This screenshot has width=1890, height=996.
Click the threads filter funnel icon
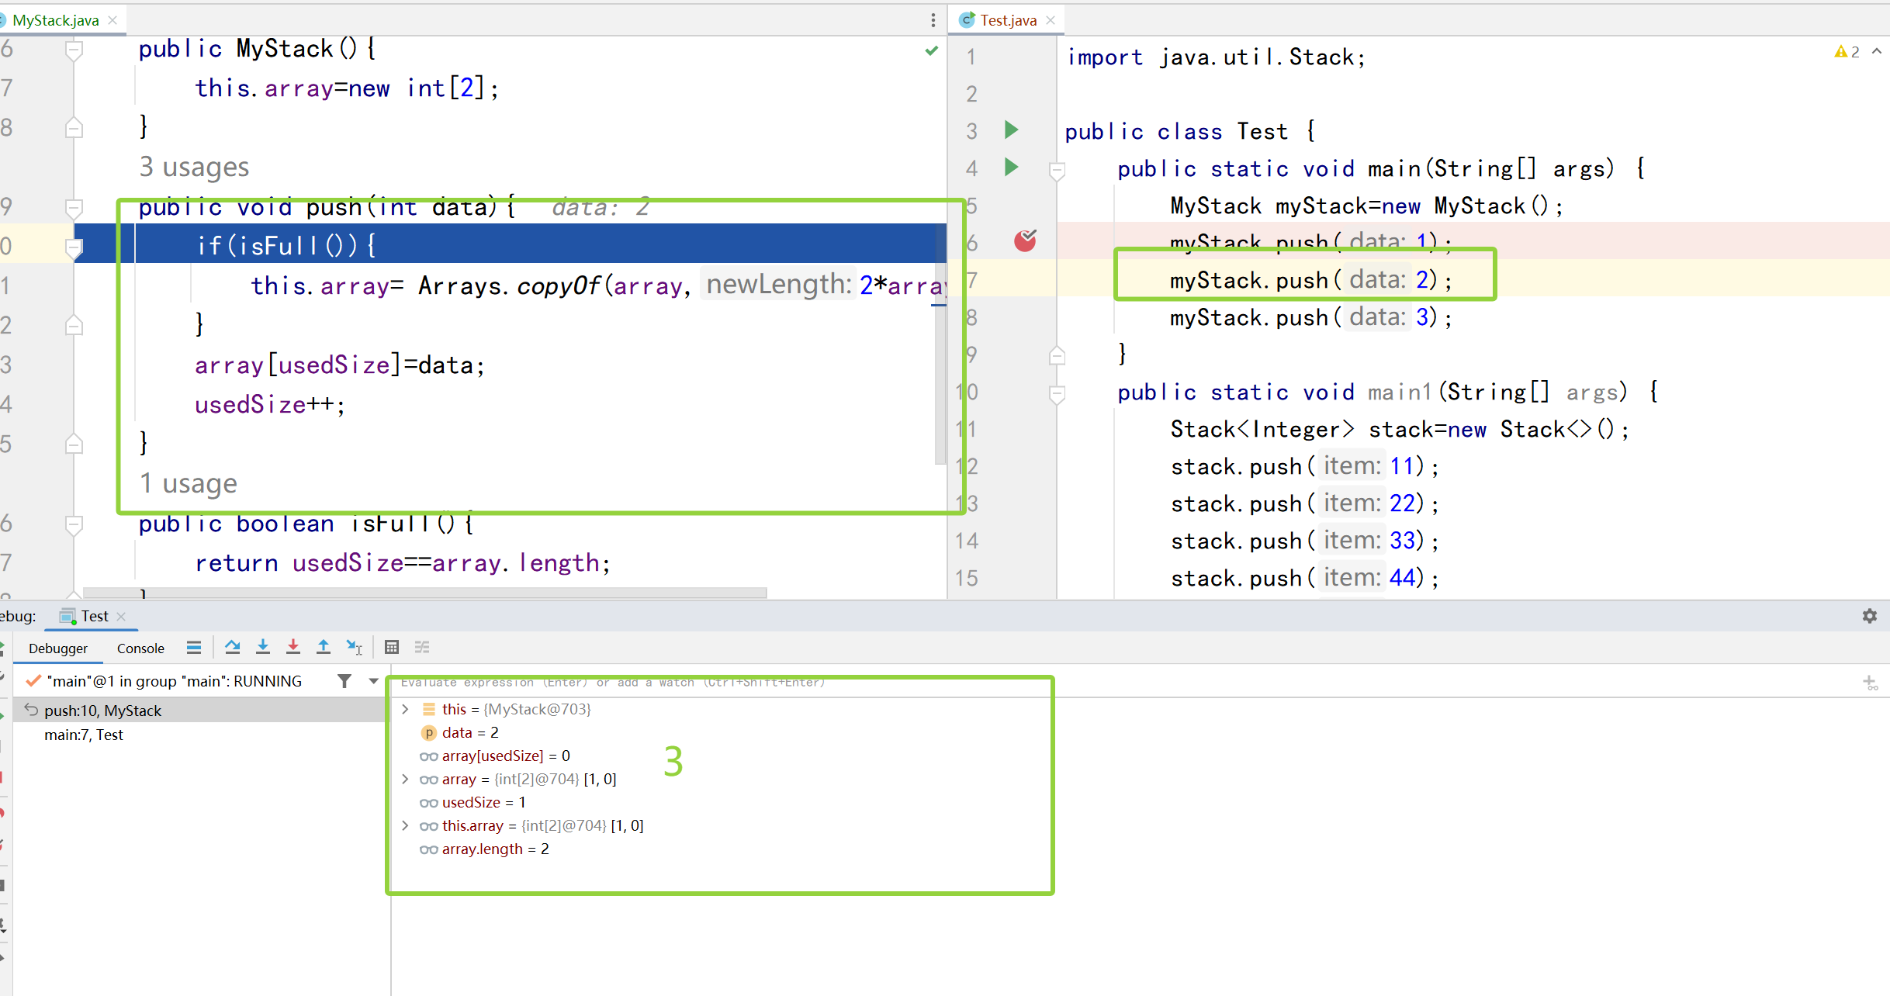[x=344, y=681]
